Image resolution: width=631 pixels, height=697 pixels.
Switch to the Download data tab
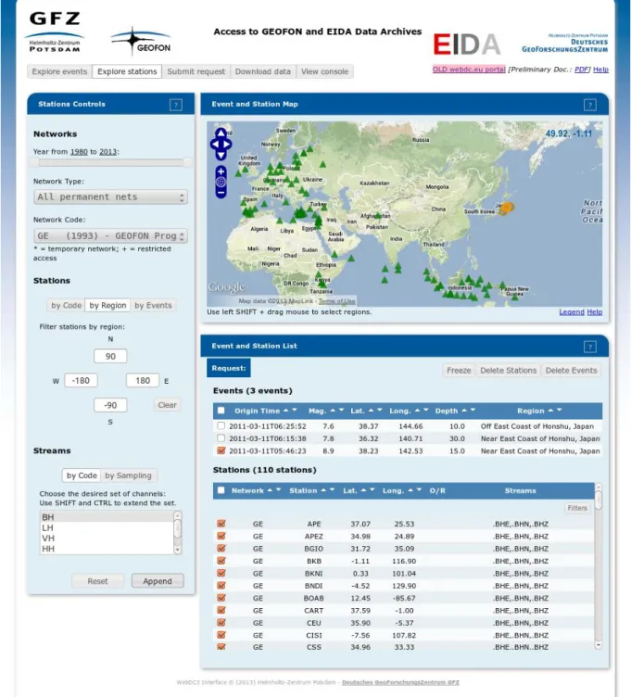tap(263, 71)
